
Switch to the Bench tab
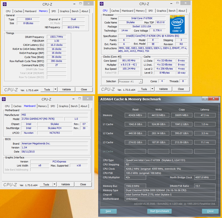tap(75, 11)
